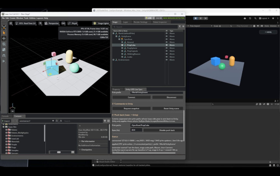280x176 pixels.
Task: Click the Import button in Content browser
Action: [6, 121]
